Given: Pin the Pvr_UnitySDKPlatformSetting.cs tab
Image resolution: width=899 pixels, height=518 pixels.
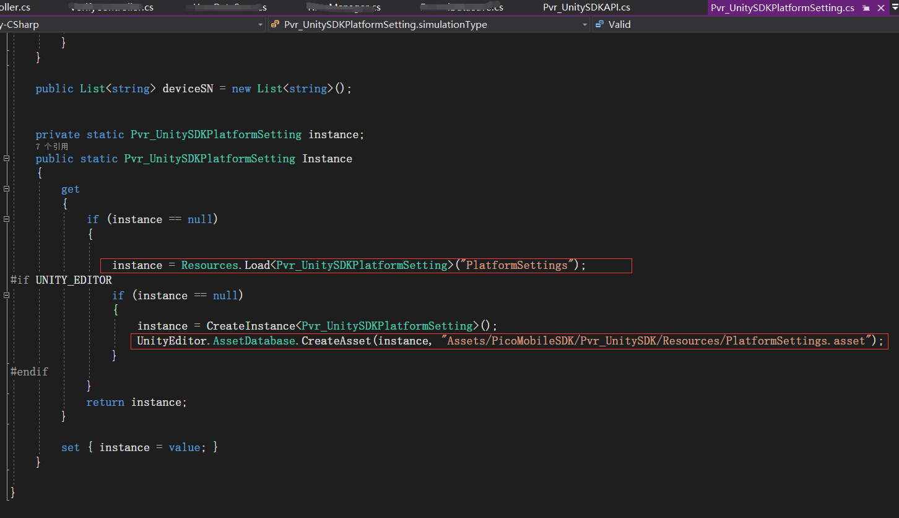Looking at the screenshot, I should [867, 8].
